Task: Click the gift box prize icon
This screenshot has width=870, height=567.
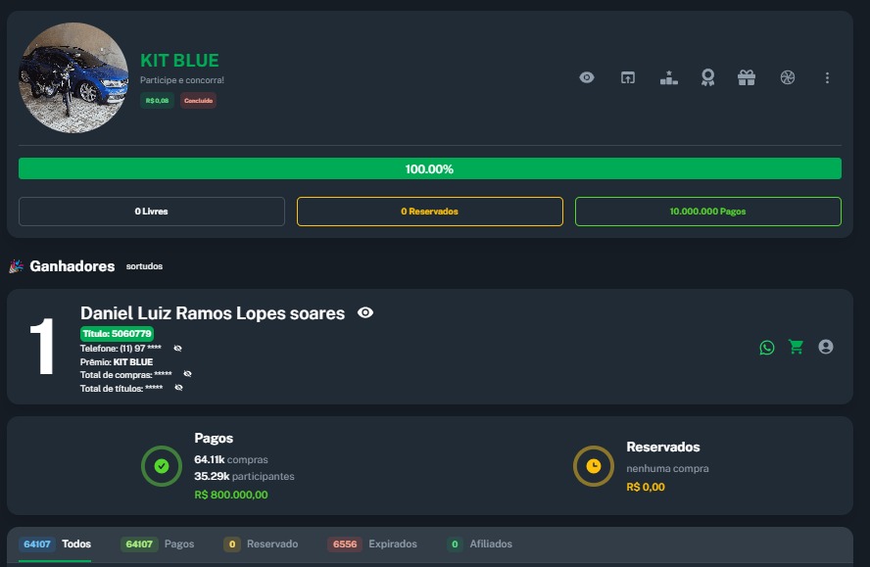Action: pos(747,77)
